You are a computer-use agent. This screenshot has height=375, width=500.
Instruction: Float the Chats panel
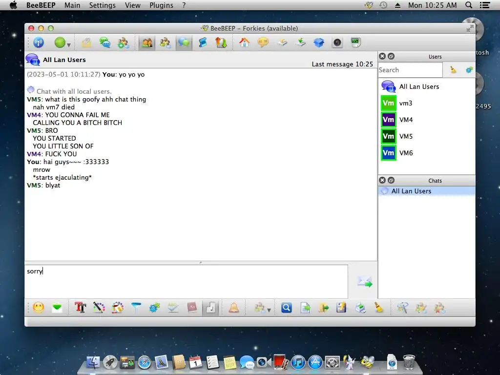point(391,181)
